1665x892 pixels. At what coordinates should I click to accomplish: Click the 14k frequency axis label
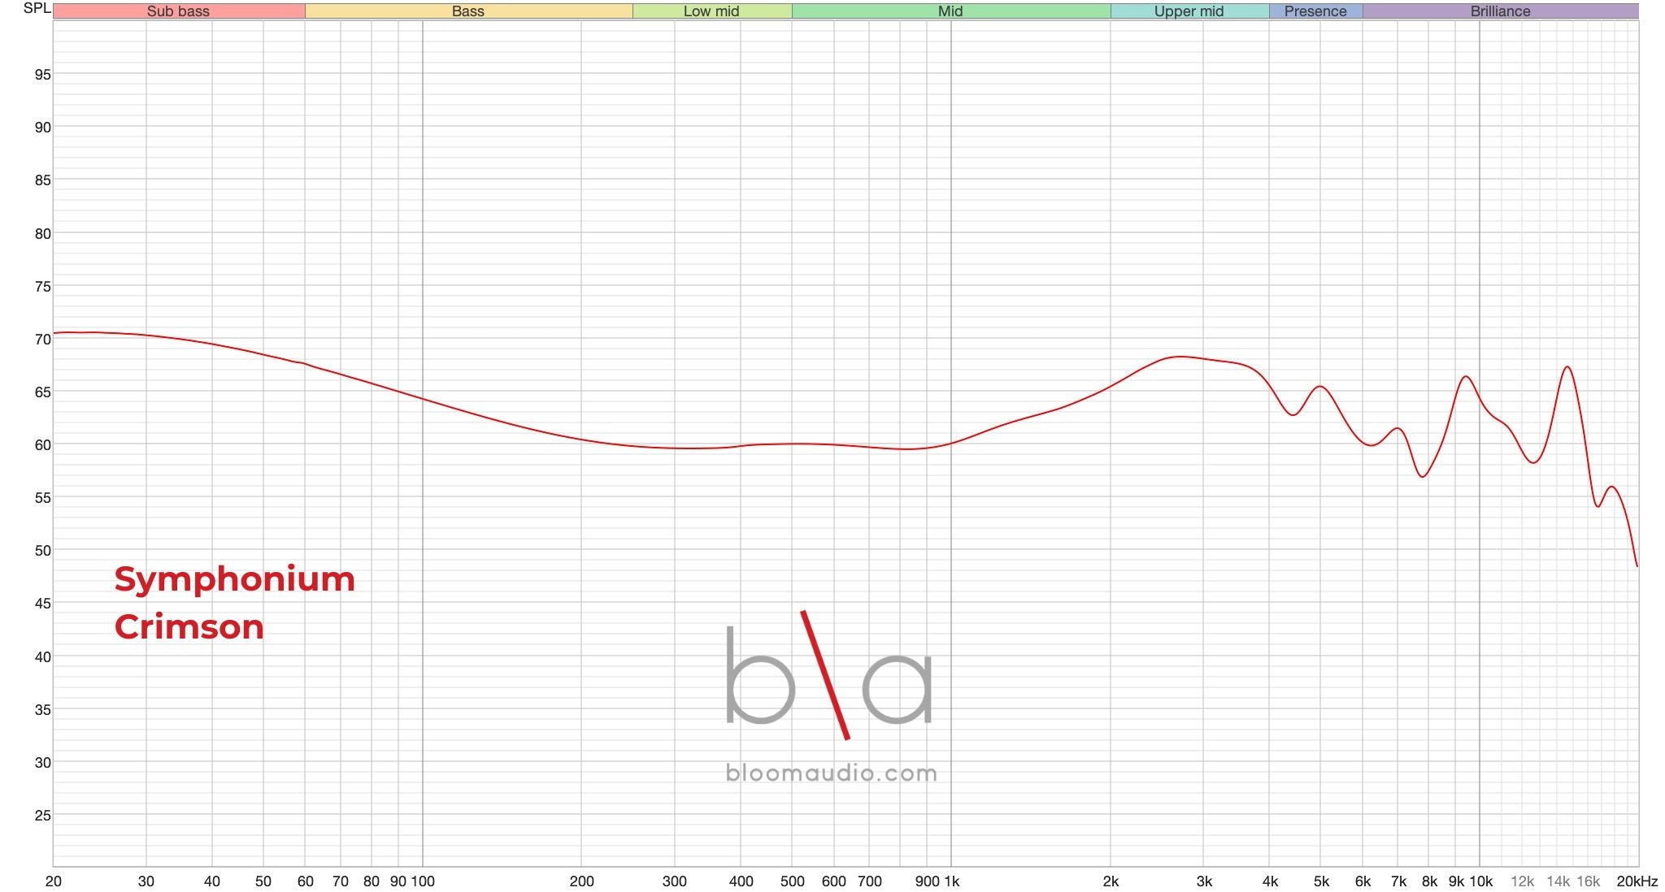1558,881
